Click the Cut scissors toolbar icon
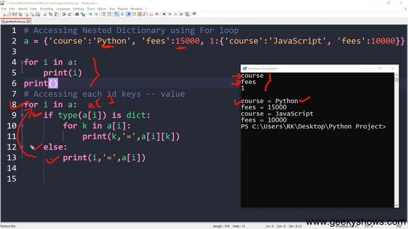 [x=45, y=14]
